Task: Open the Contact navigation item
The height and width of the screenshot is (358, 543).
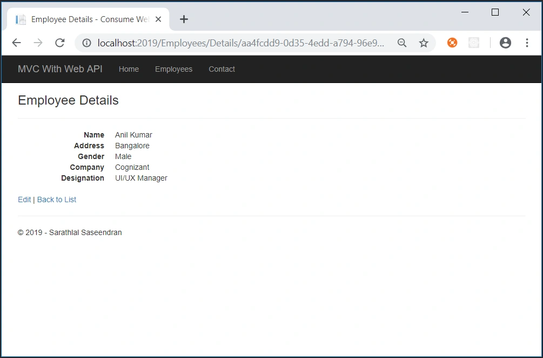Action: pos(222,69)
